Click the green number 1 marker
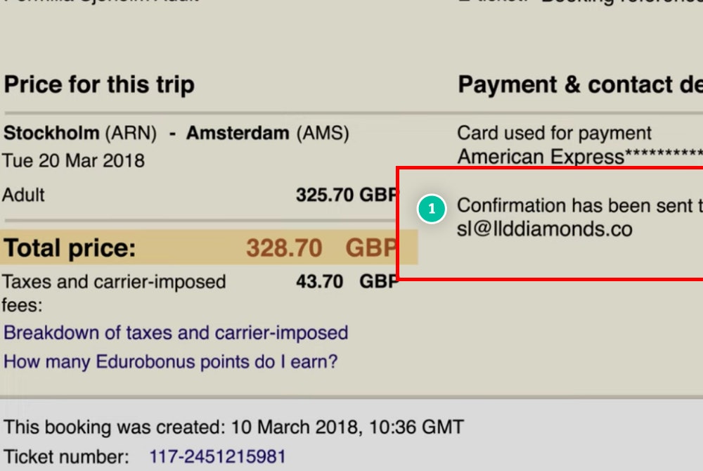Screen dimensions: 703x471 pos(432,209)
